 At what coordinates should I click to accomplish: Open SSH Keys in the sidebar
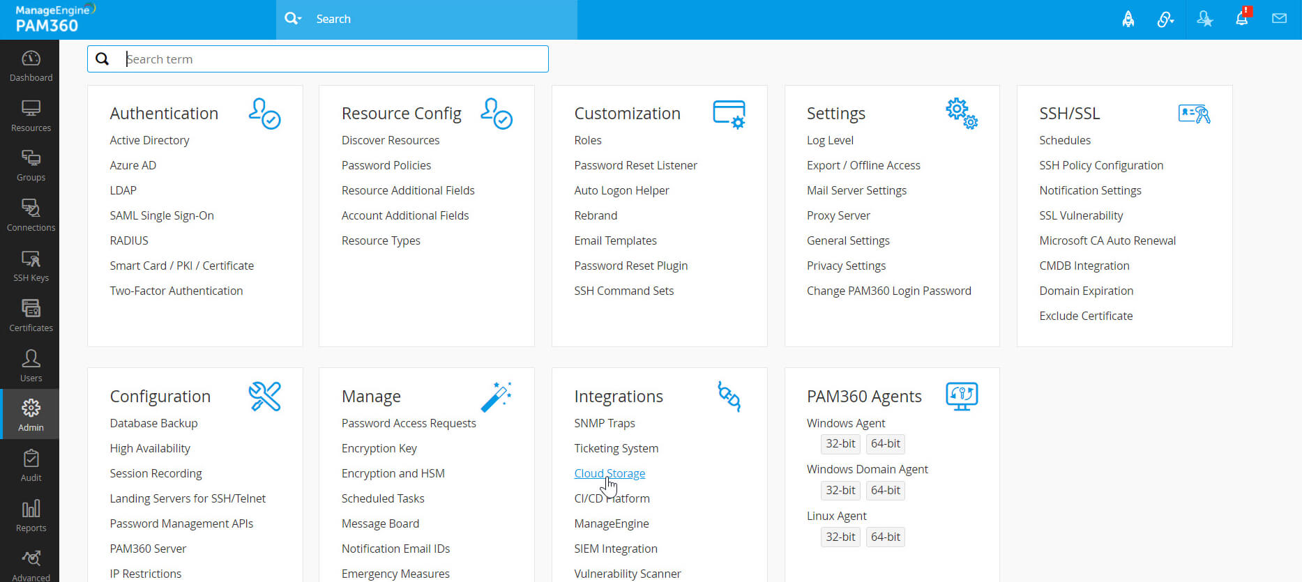pyautogui.click(x=31, y=266)
